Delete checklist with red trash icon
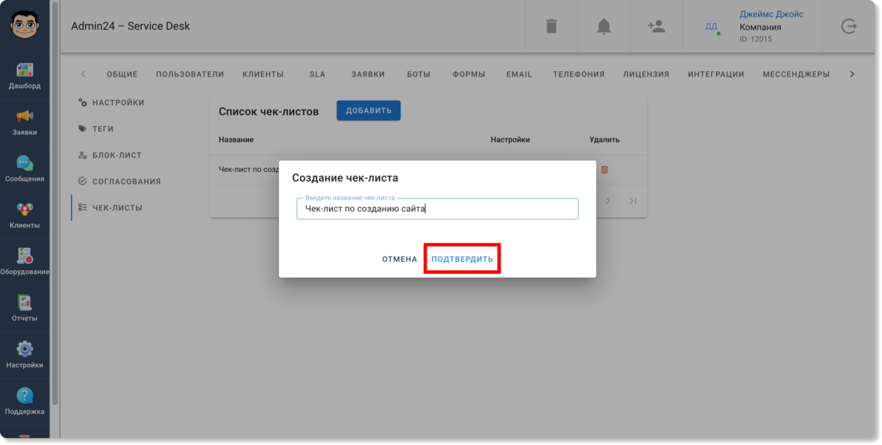 [x=604, y=170]
